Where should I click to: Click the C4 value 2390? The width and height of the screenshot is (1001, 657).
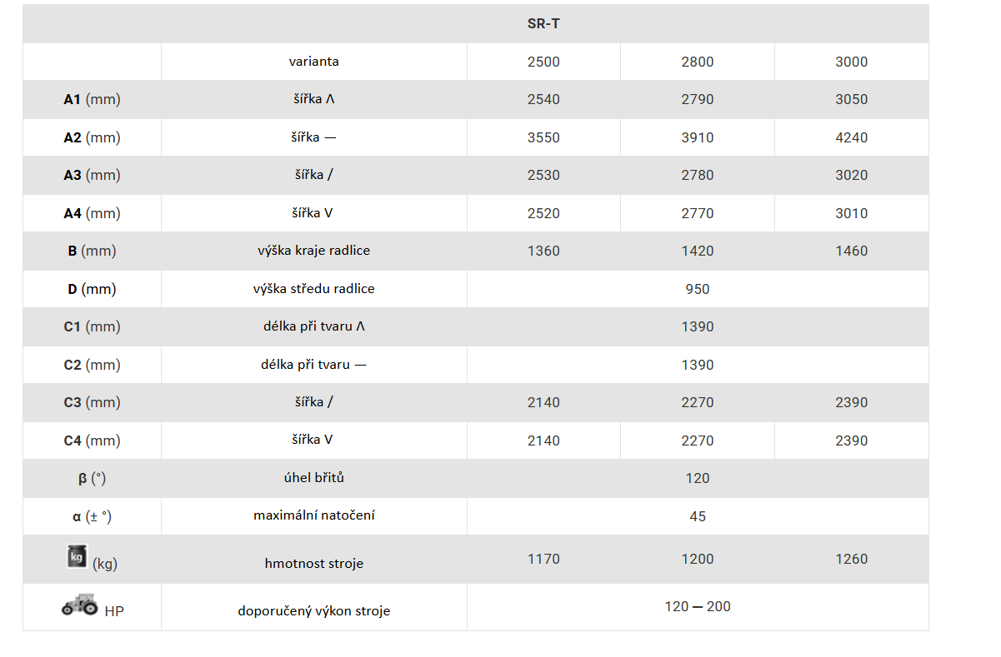pos(851,440)
